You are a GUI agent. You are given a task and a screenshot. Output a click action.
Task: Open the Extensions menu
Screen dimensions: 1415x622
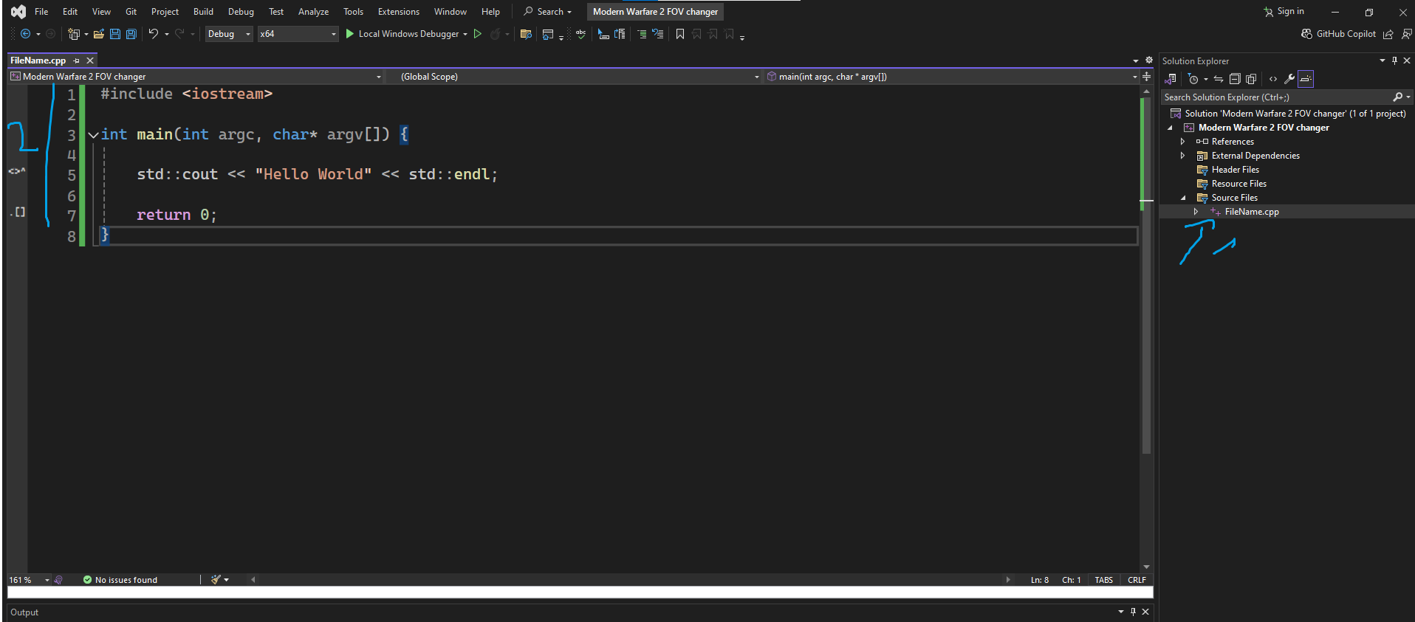[x=399, y=12]
